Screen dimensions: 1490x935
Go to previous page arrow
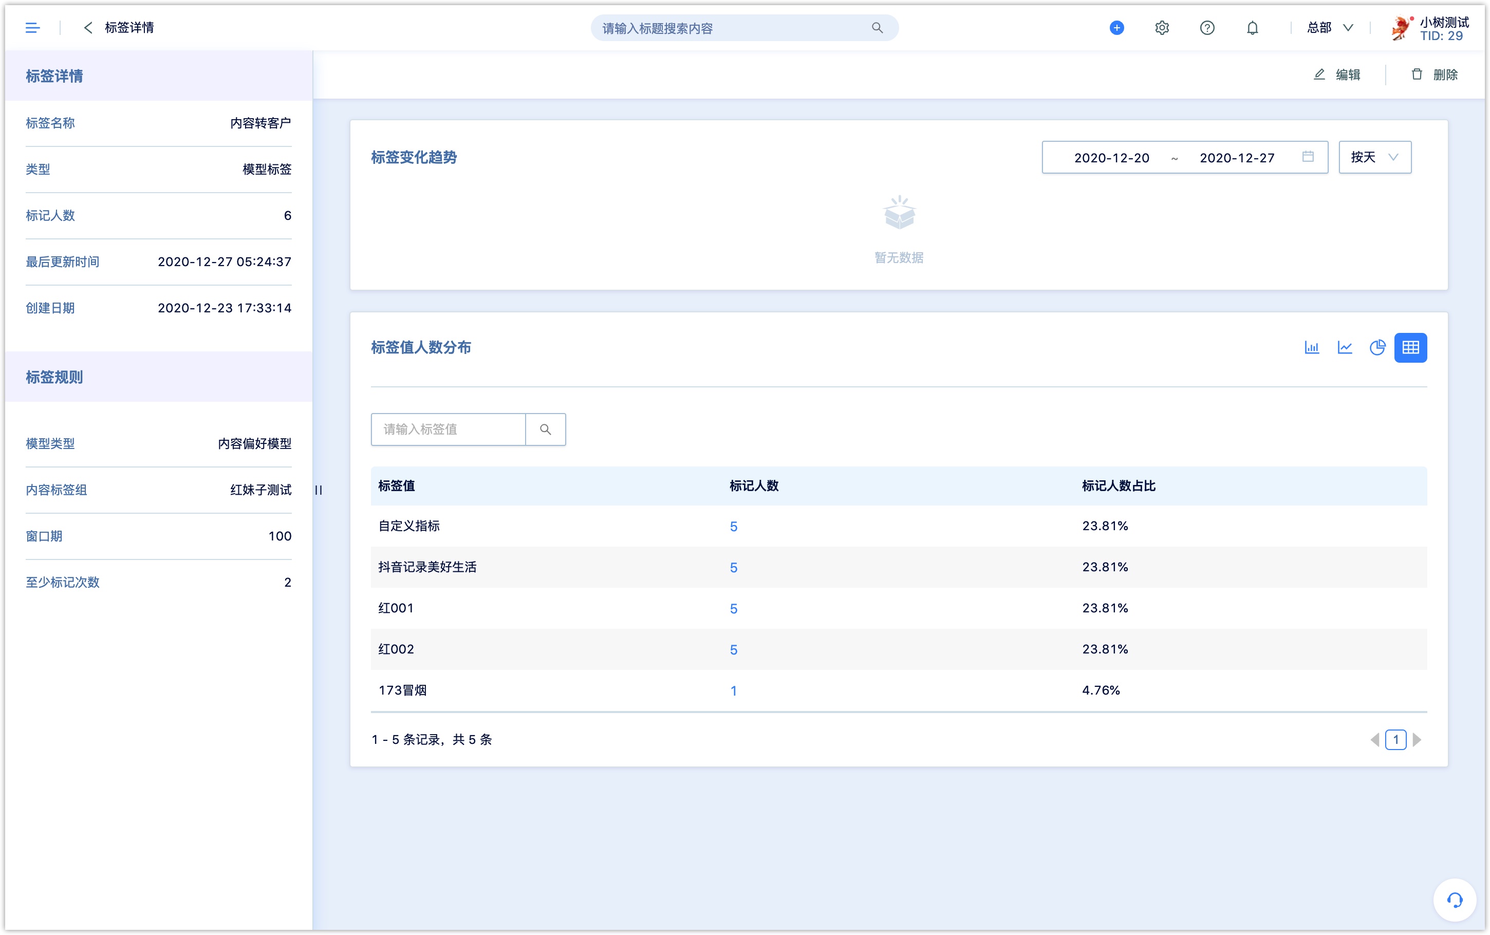pos(1374,740)
